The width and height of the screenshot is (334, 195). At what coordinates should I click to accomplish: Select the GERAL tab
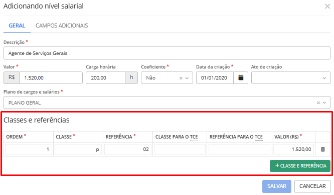tap(17, 25)
